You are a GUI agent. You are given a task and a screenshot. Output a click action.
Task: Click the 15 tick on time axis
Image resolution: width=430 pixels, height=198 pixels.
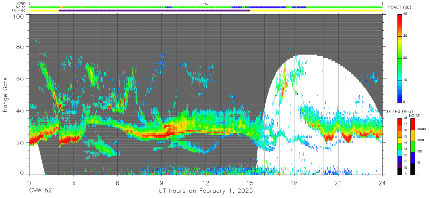pyautogui.click(x=250, y=183)
